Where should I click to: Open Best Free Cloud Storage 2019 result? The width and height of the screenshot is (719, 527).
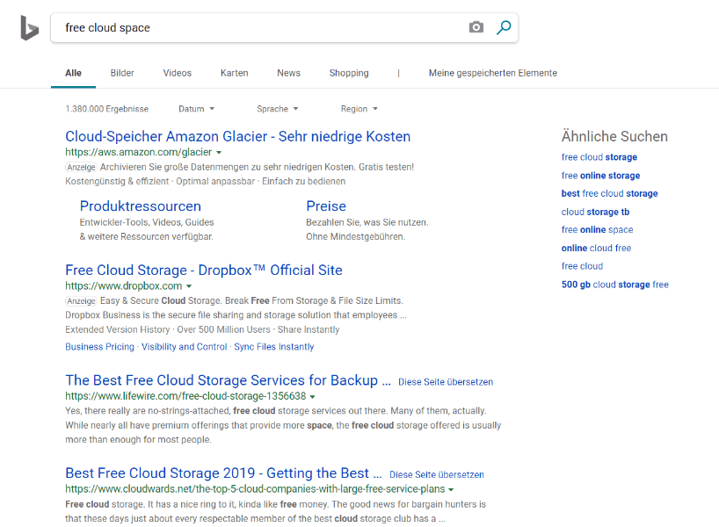pyautogui.click(x=223, y=473)
